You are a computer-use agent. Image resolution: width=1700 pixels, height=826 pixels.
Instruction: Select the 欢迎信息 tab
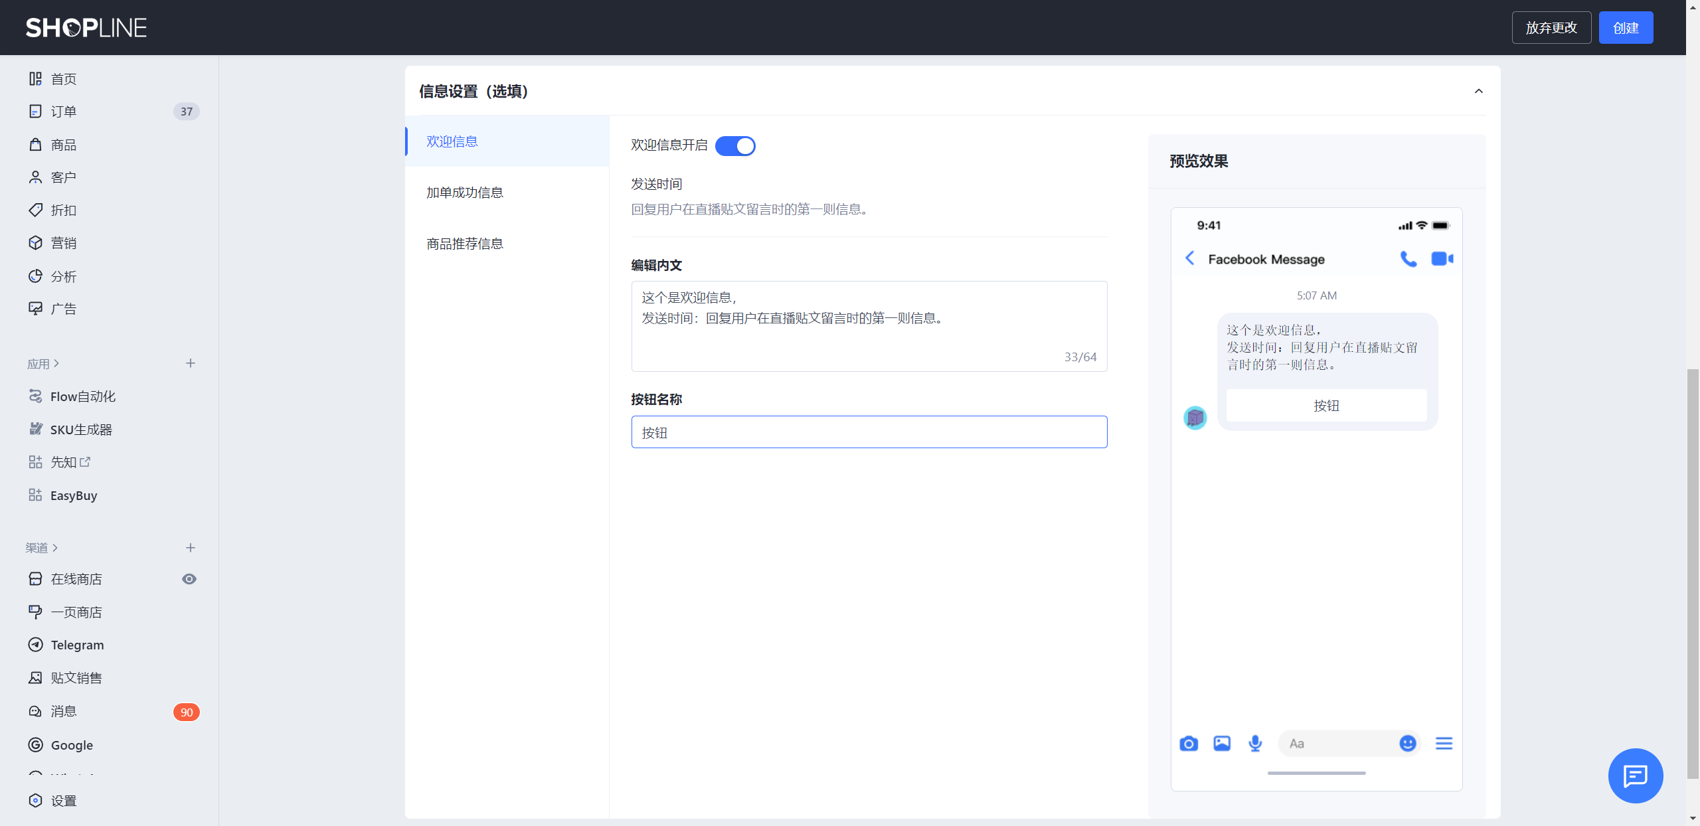507,141
